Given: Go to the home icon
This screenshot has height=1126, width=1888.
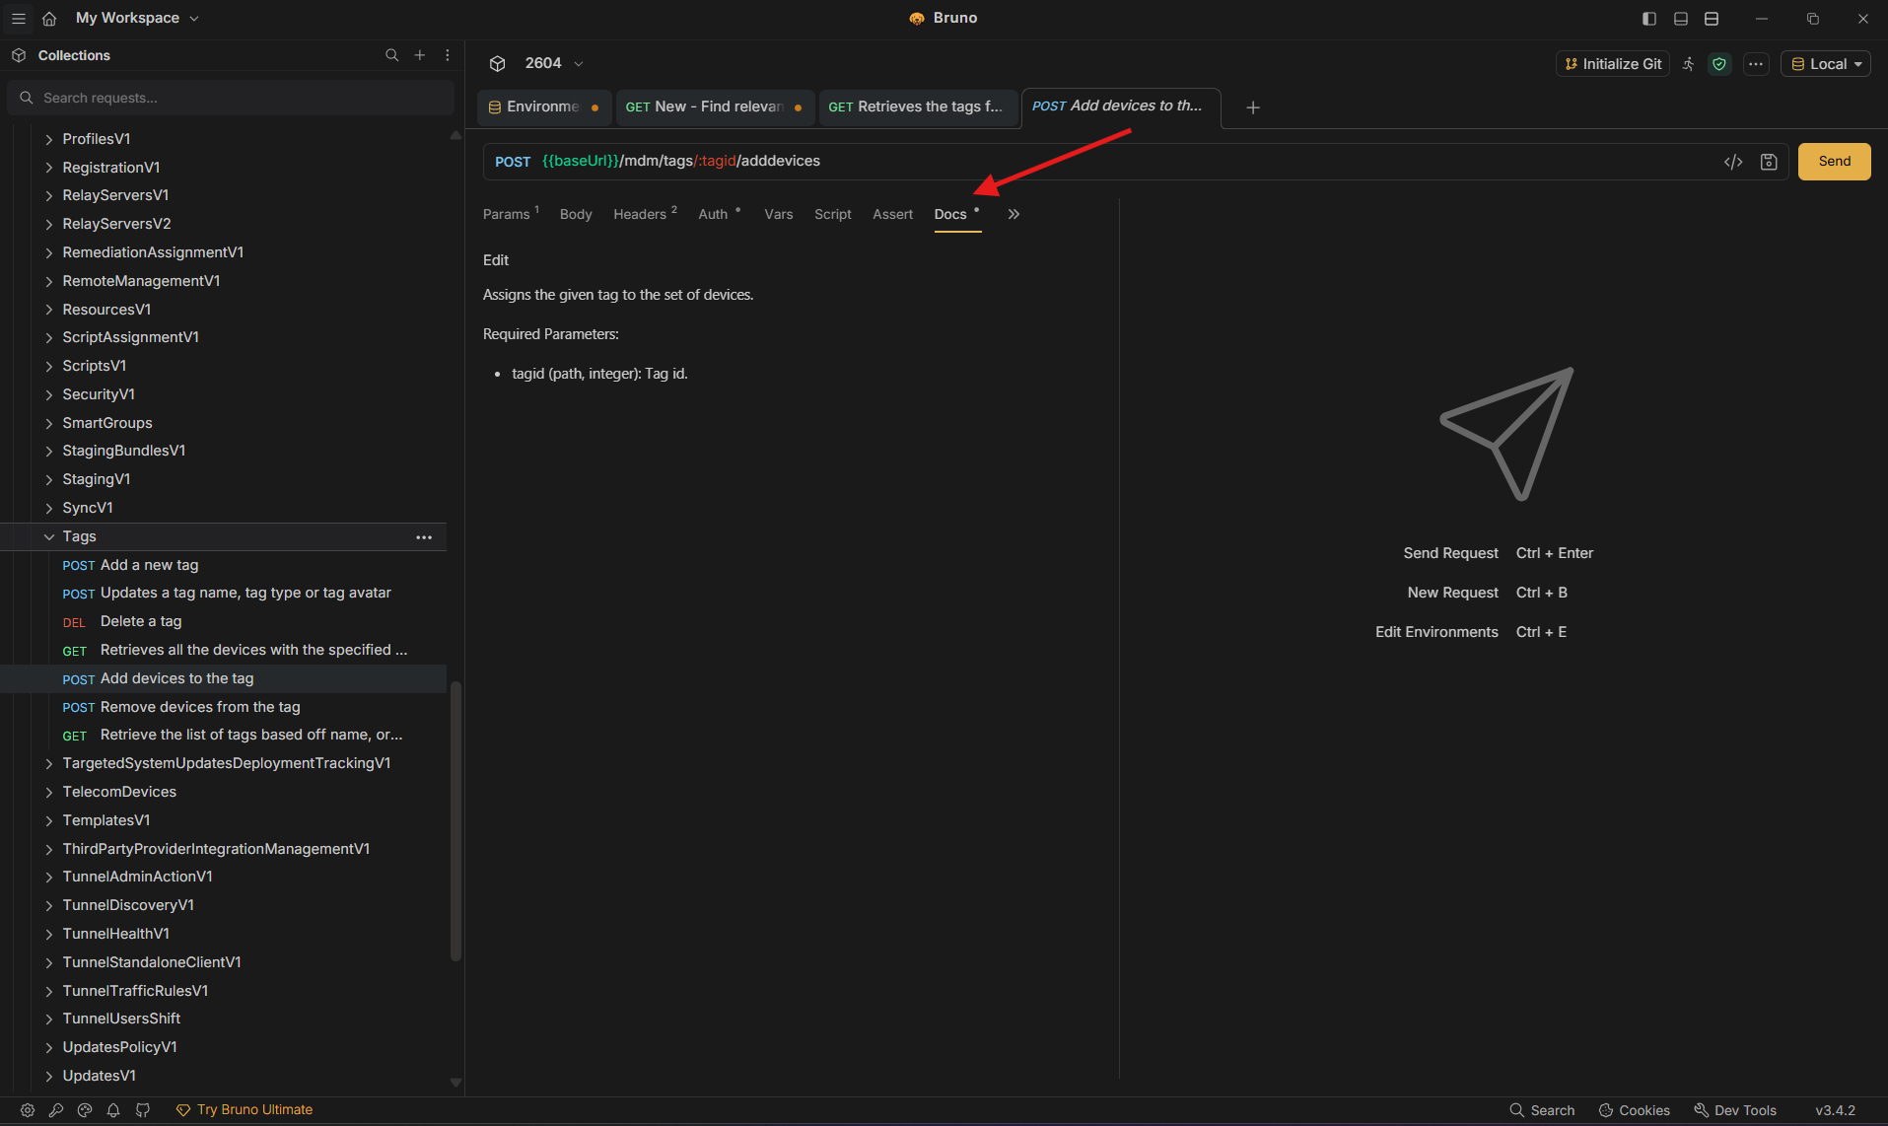Looking at the screenshot, I should click(49, 18).
